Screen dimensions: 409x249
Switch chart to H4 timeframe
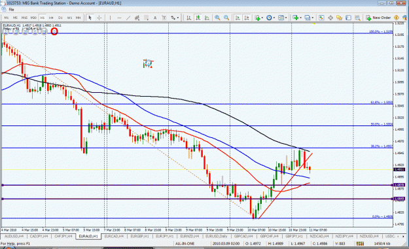click(x=51, y=18)
